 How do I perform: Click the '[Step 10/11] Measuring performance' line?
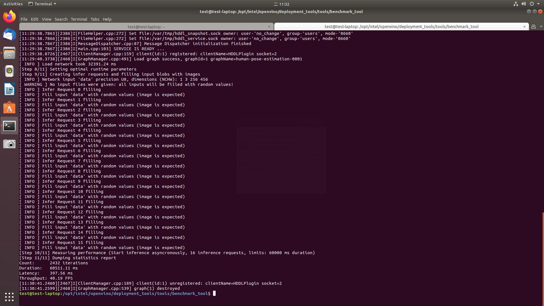click(x=167, y=253)
